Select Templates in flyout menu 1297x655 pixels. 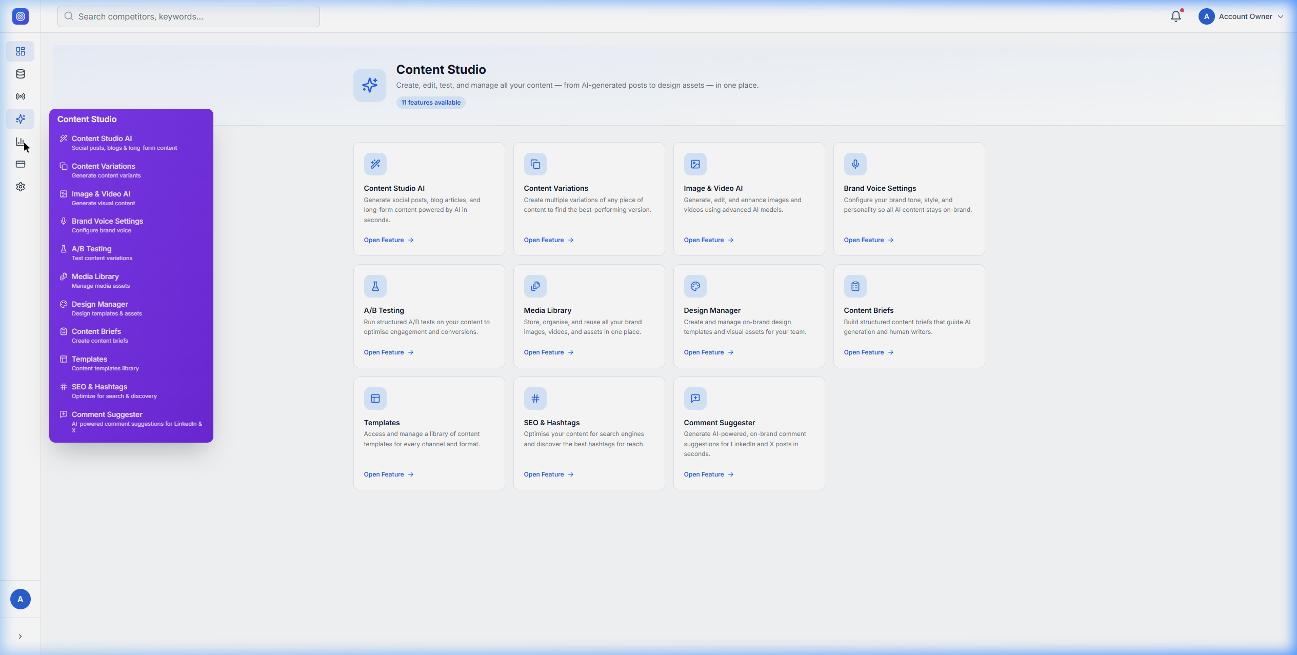coord(131,363)
